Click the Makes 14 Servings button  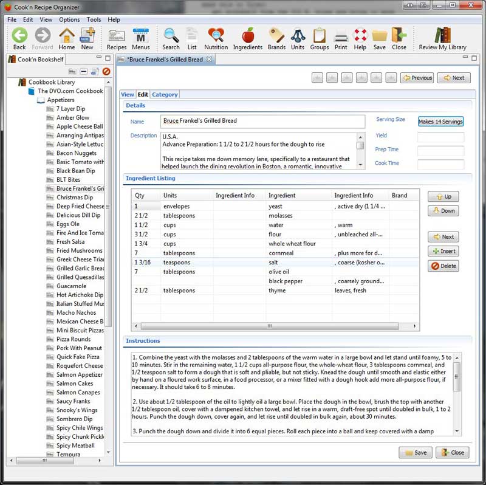tap(440, 122)
